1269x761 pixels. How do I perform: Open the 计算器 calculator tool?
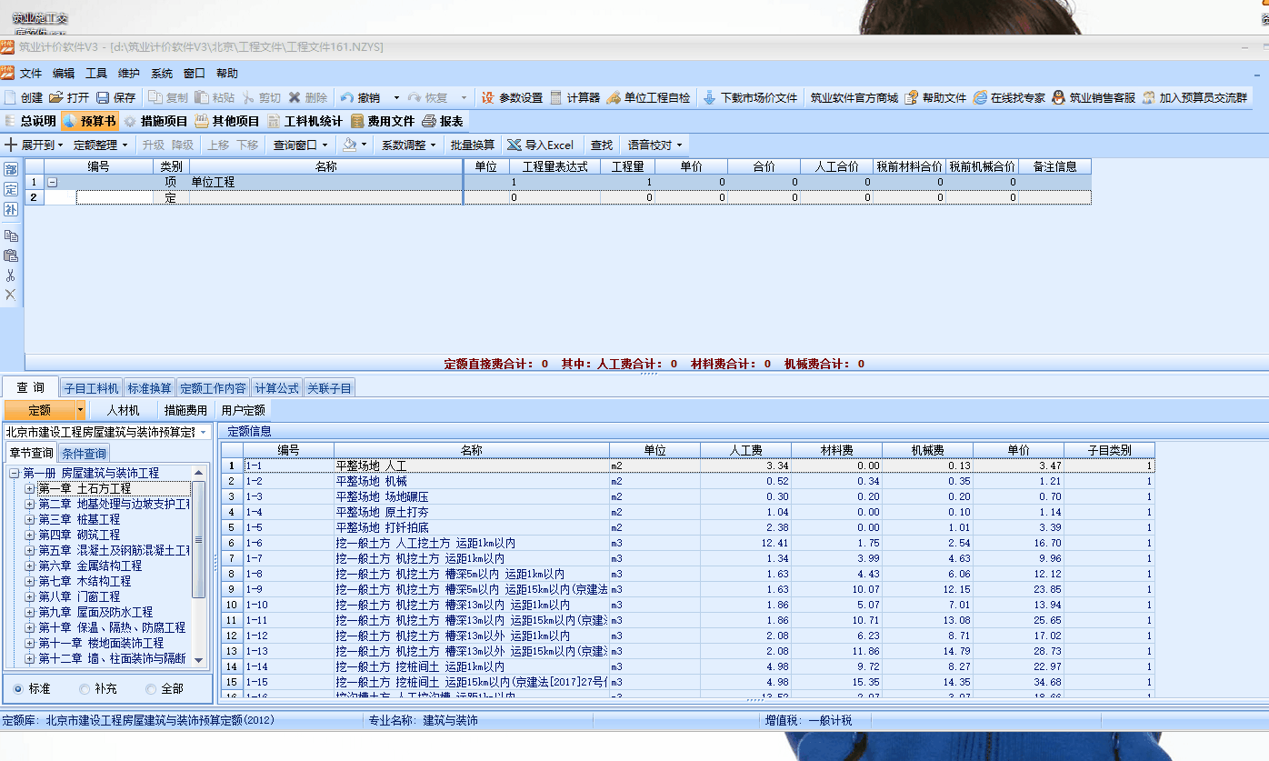[556, 97]
